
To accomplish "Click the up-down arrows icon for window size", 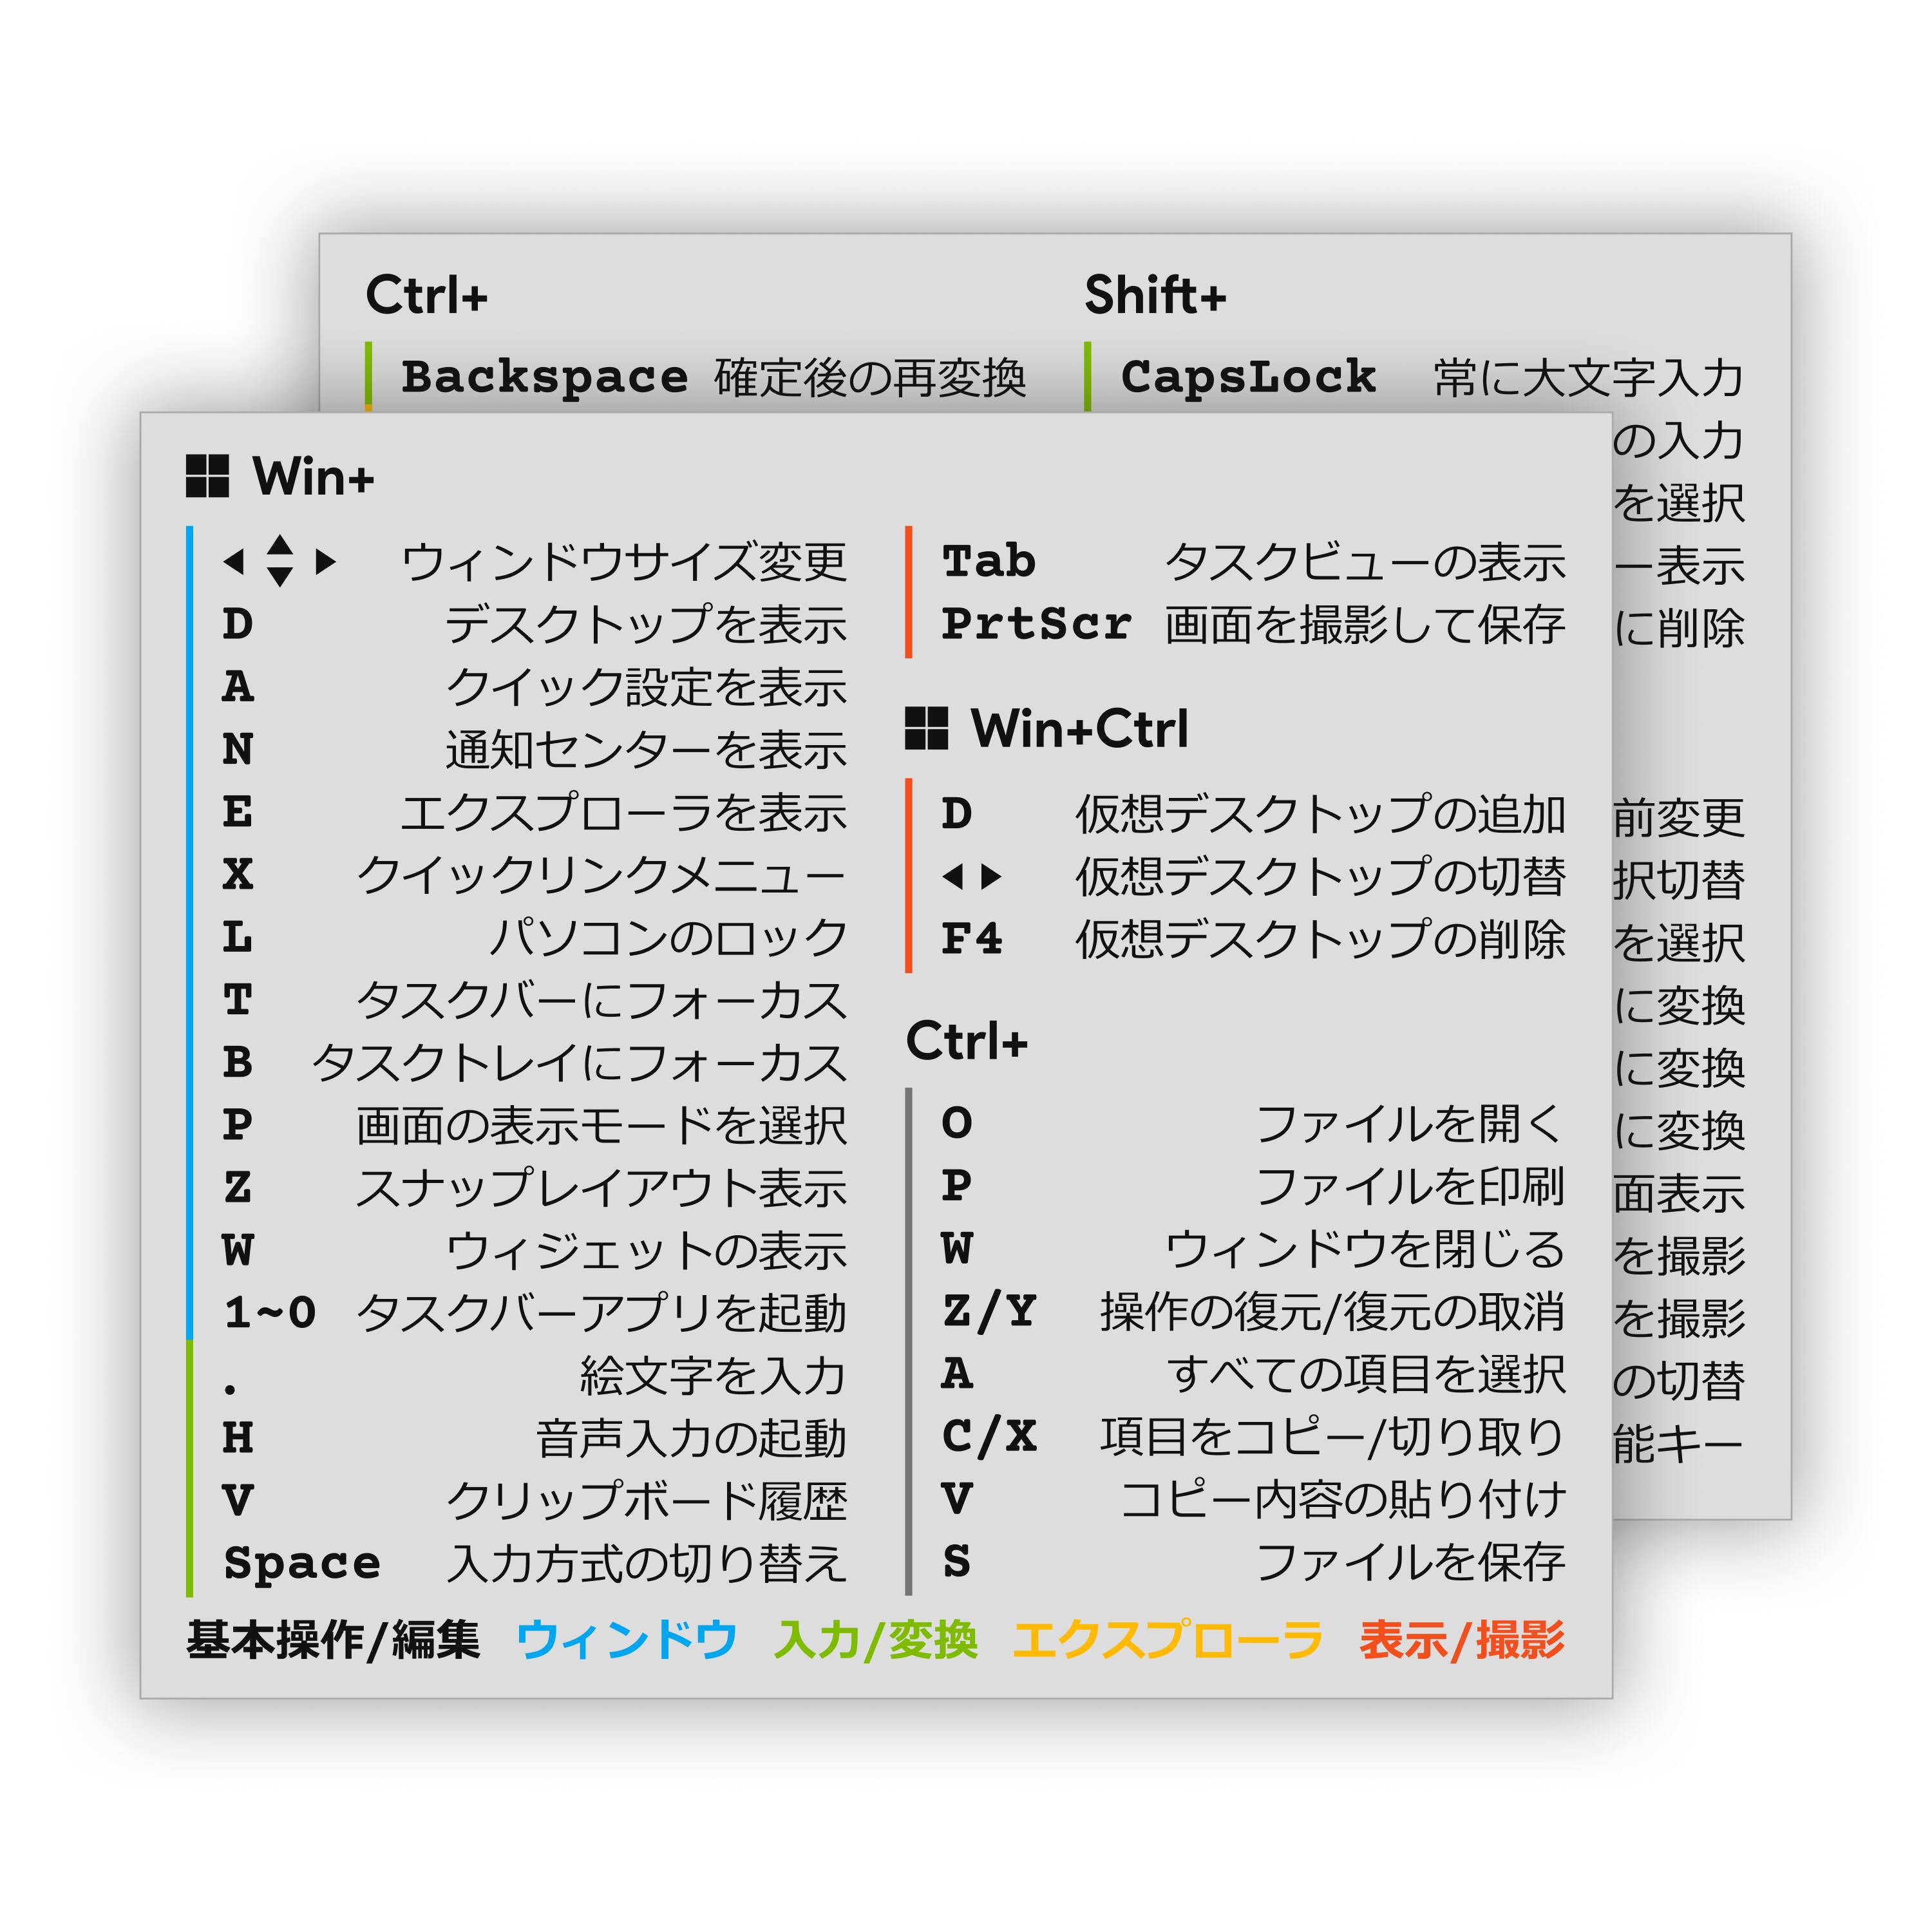I will [280, 561].
